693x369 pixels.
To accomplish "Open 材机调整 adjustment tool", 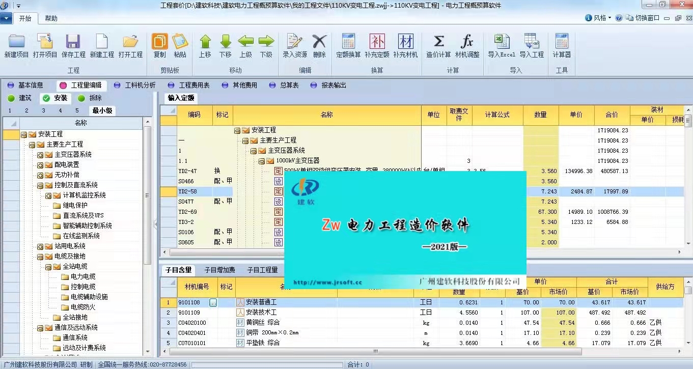I will point(467,46).
